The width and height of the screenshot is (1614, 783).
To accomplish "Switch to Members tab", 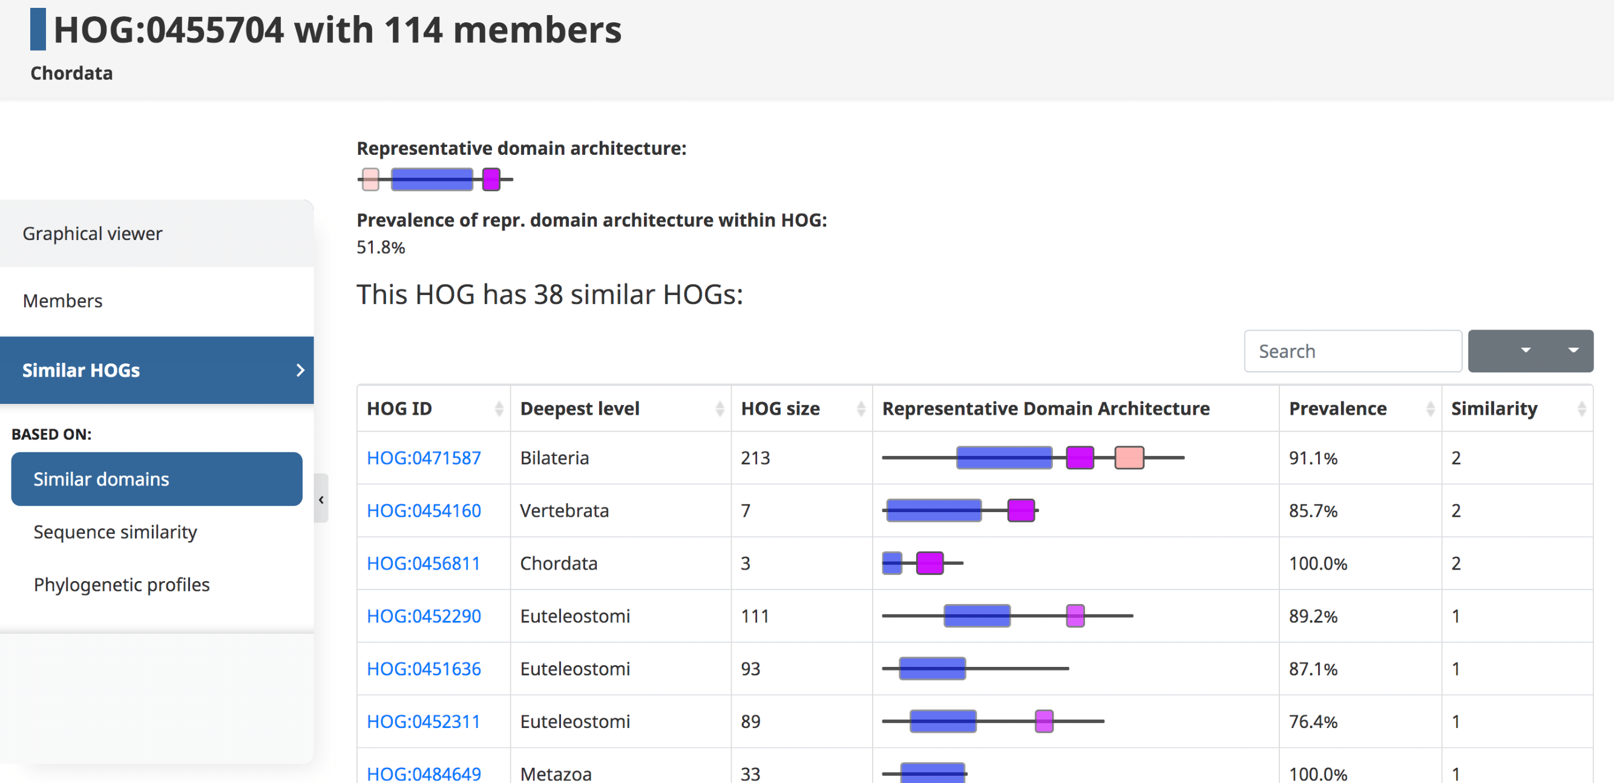I will [x=62, y=301].
